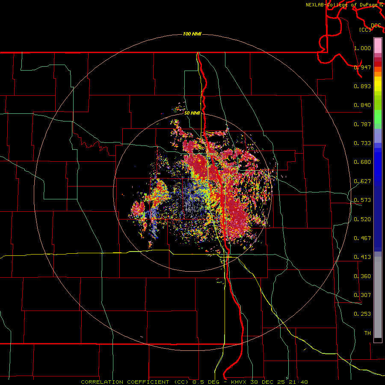The image size is (385, 385).
Task: Click the TH threshold label
Action: (367, 333)
